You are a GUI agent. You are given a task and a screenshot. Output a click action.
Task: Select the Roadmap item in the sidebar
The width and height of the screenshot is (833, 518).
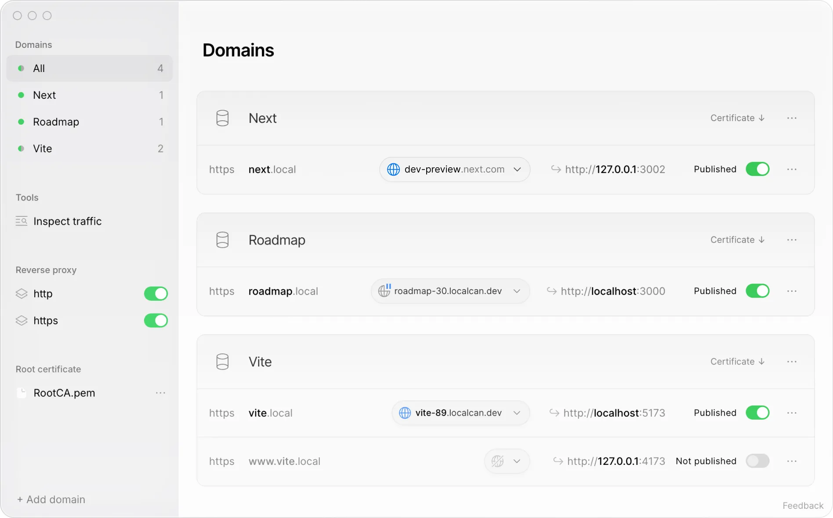[x=56, y=122]
